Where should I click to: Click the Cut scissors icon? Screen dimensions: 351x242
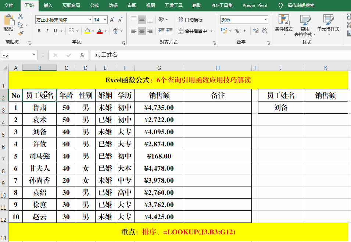coord(20,17)
